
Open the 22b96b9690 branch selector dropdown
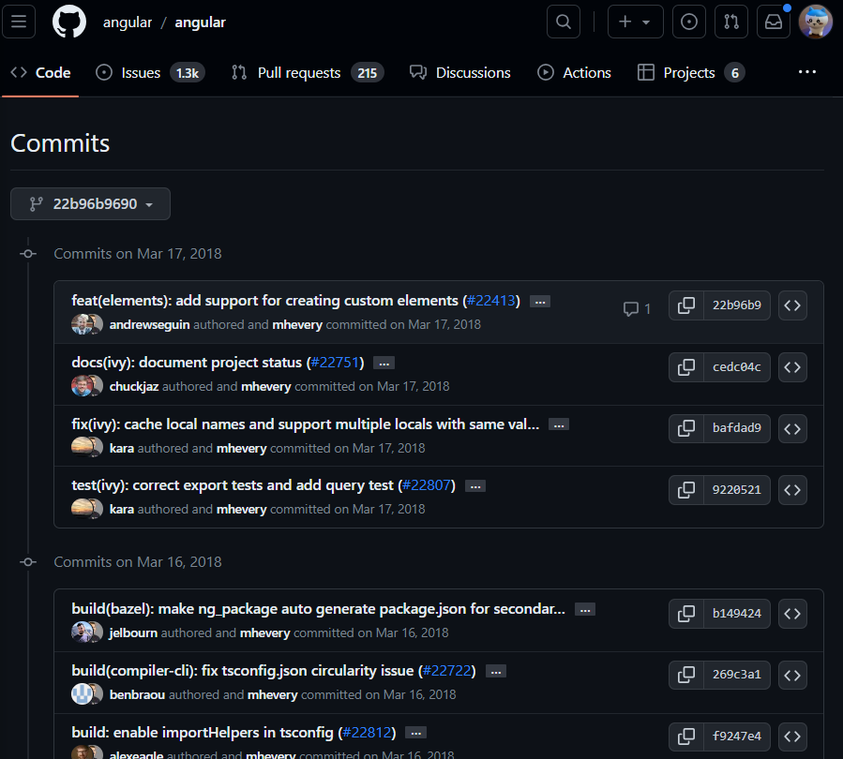(x=90, y=203)
